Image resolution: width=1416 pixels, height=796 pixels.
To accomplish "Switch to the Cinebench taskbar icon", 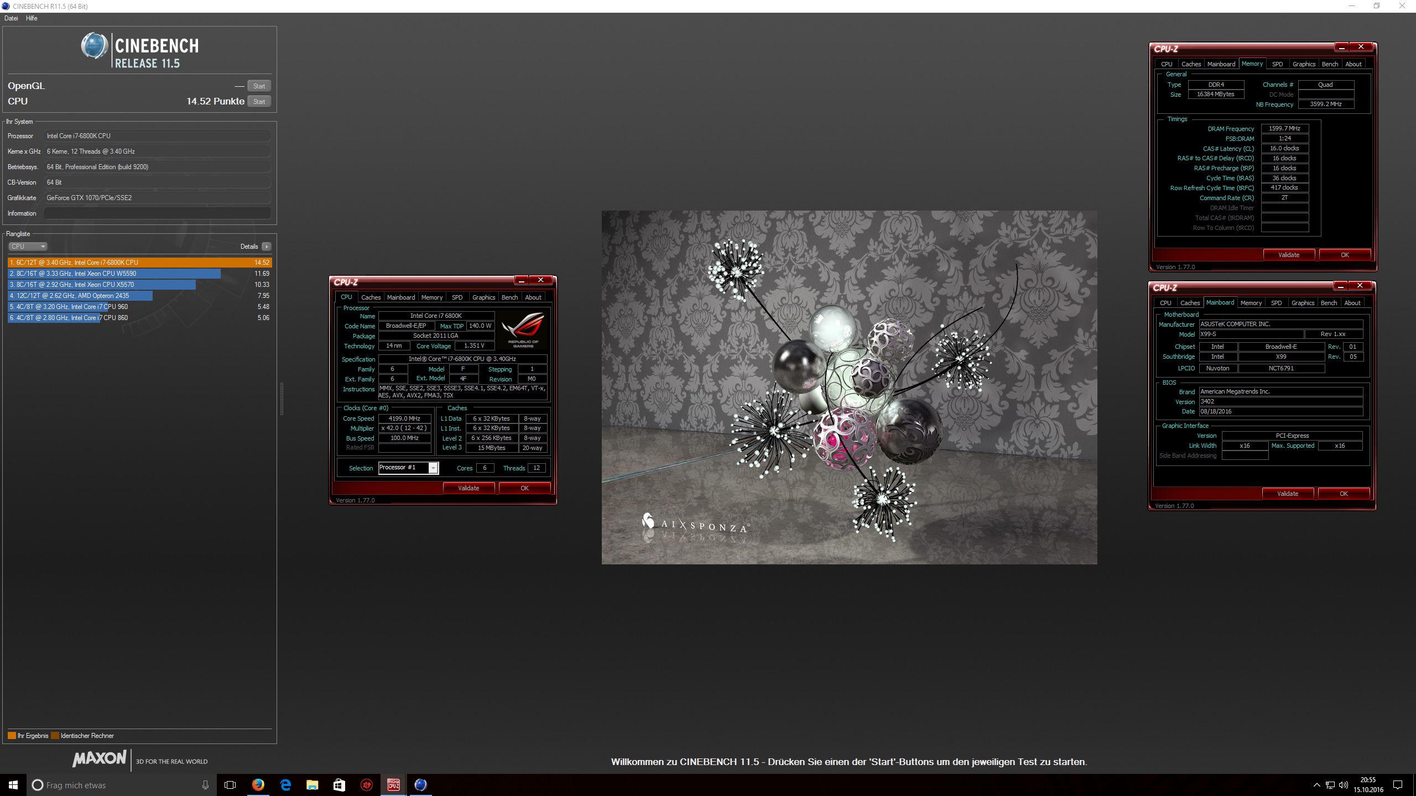I will coord(420,785).
